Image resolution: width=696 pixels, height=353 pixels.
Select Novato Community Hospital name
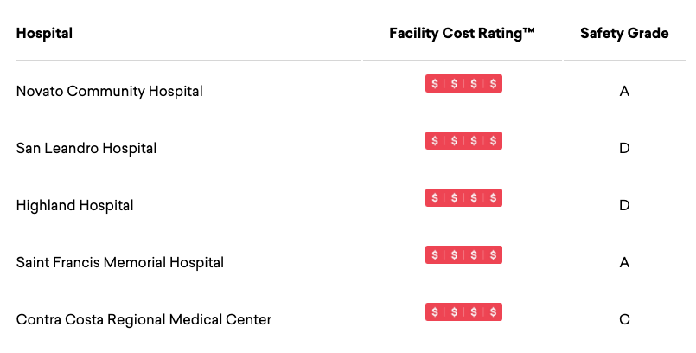tap(109, 92)
